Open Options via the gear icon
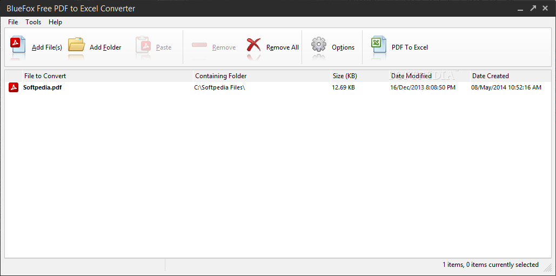 tap(318, 45)
